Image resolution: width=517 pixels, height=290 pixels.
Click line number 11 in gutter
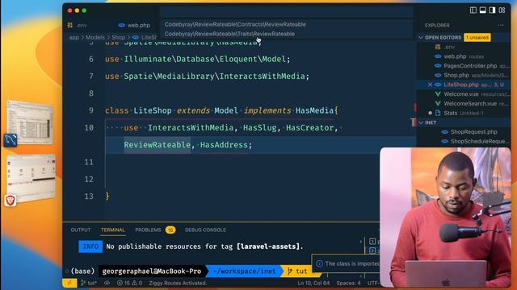click(89, 162)
